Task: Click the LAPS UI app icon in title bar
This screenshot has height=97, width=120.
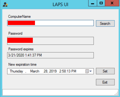Action: pyautogui.click(x=5, y=5)
